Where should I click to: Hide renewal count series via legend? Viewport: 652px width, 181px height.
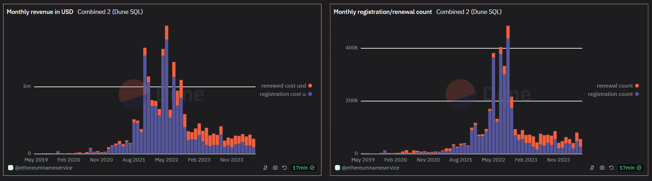614,86
